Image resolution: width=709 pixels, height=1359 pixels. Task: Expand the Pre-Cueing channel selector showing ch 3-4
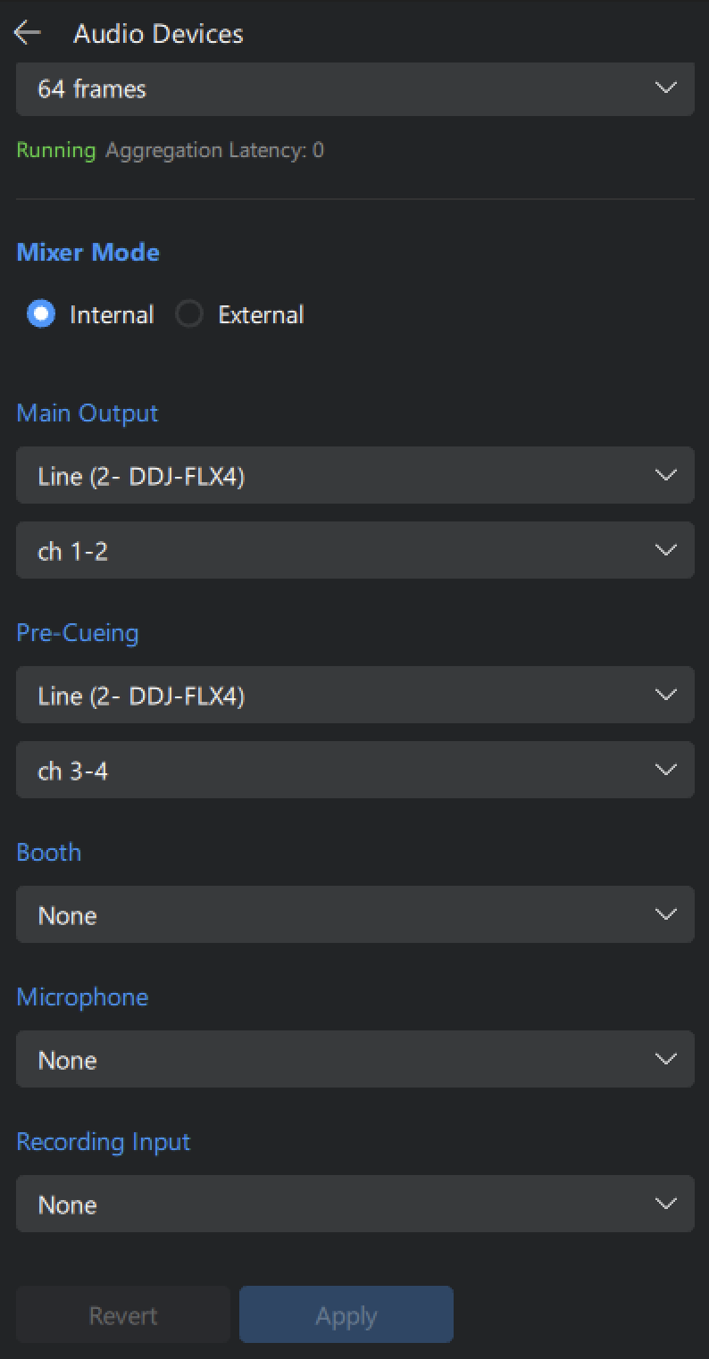354,770
